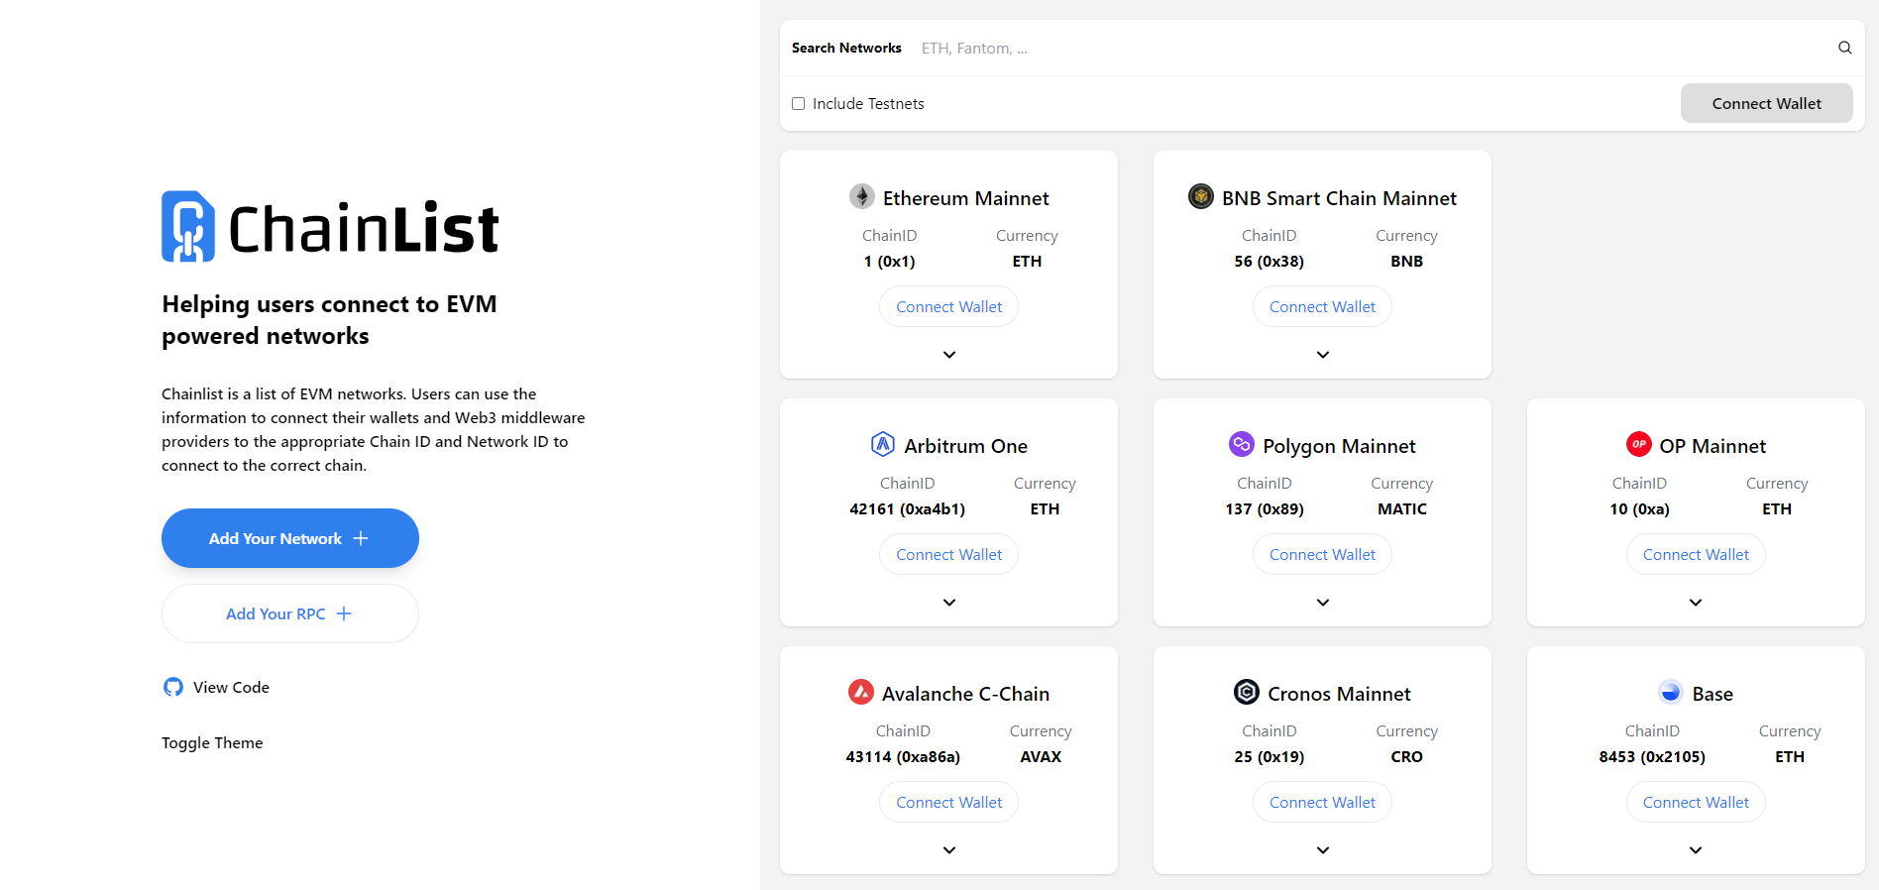Screen dimensions: 1879x890
Task: Click the ChainList title text
Action: [364, 229]
